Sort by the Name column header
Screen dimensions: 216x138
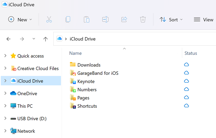pyautogui.click(x=76, y=53)
